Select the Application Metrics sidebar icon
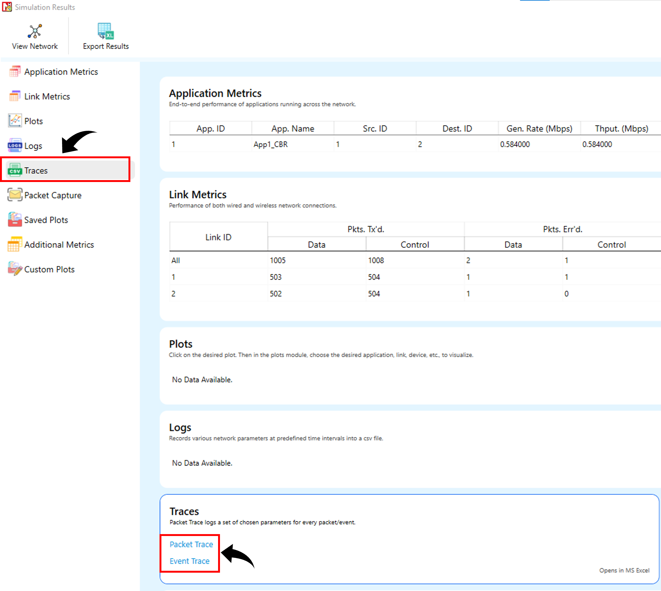The image size is (661, 591). click(15, 72)
